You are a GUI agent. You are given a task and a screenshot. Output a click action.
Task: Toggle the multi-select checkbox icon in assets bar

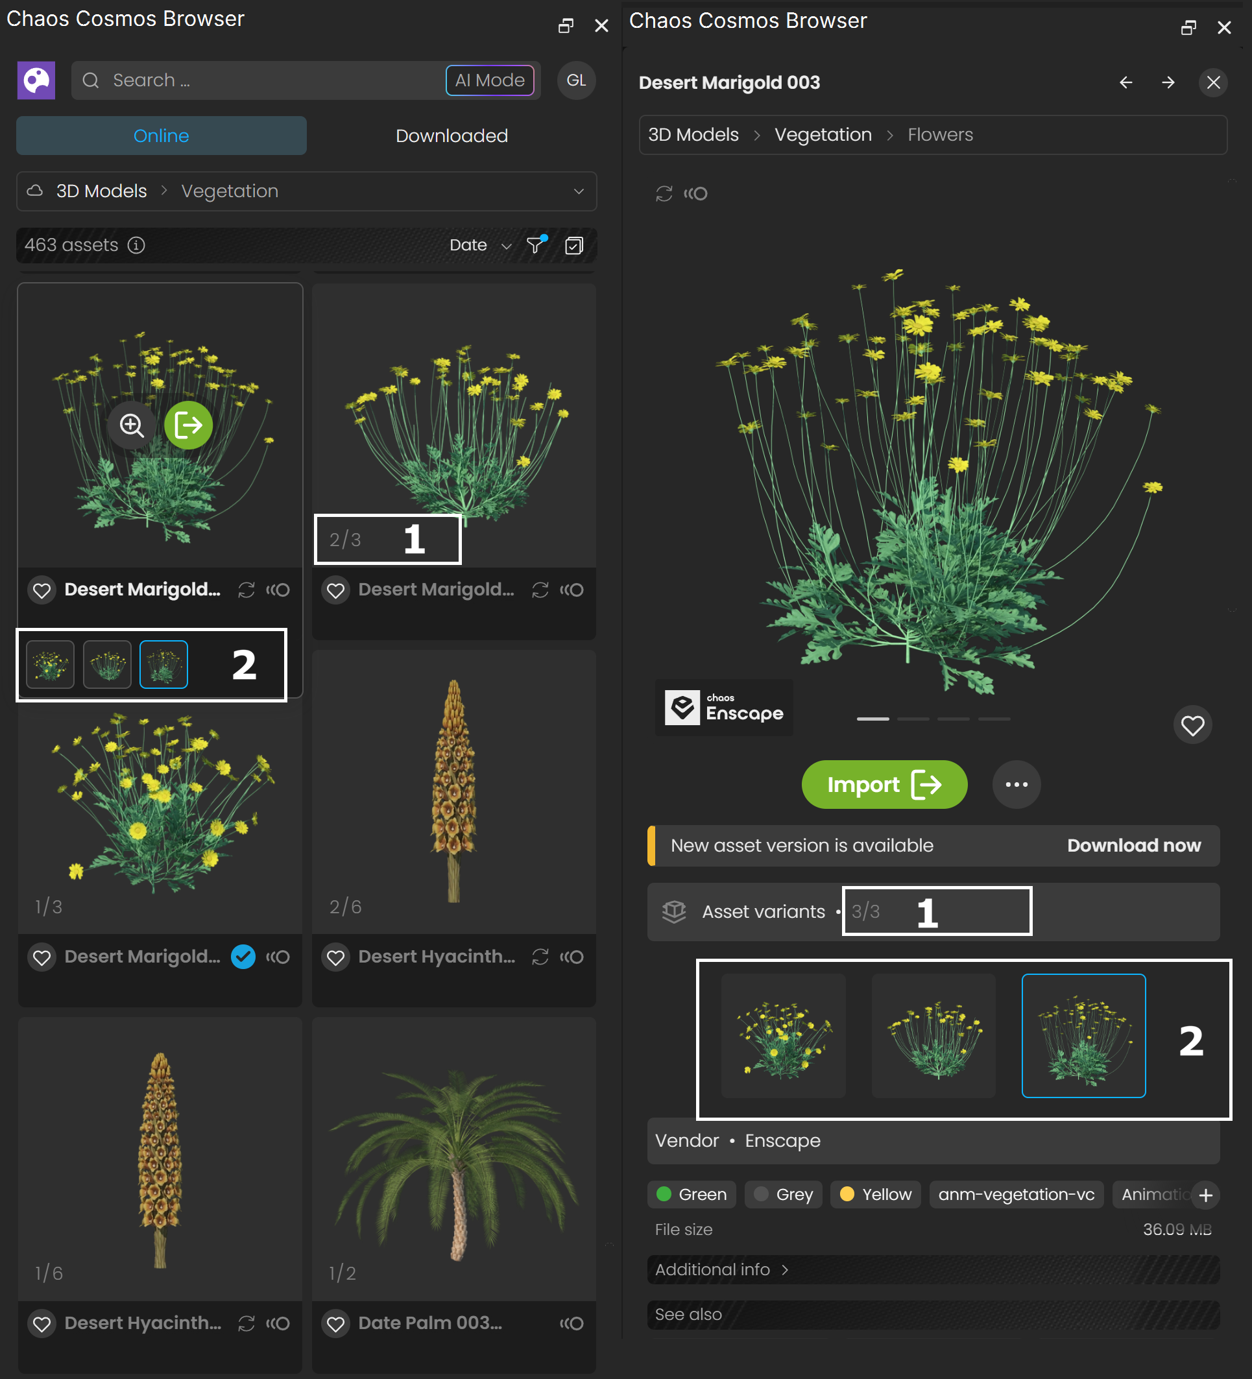[x=574, y=245]
